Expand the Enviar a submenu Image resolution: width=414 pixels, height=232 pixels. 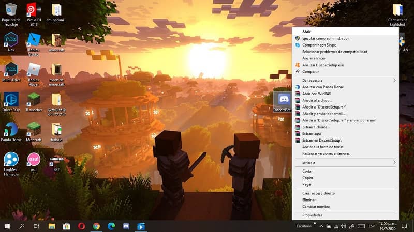point(345,162)
